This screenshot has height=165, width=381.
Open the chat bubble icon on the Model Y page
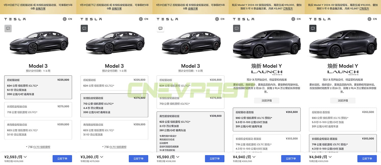pyautogui.click(x=237, y=28)
